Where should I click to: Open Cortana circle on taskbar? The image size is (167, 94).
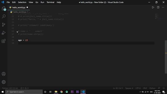tap(45, 92)
